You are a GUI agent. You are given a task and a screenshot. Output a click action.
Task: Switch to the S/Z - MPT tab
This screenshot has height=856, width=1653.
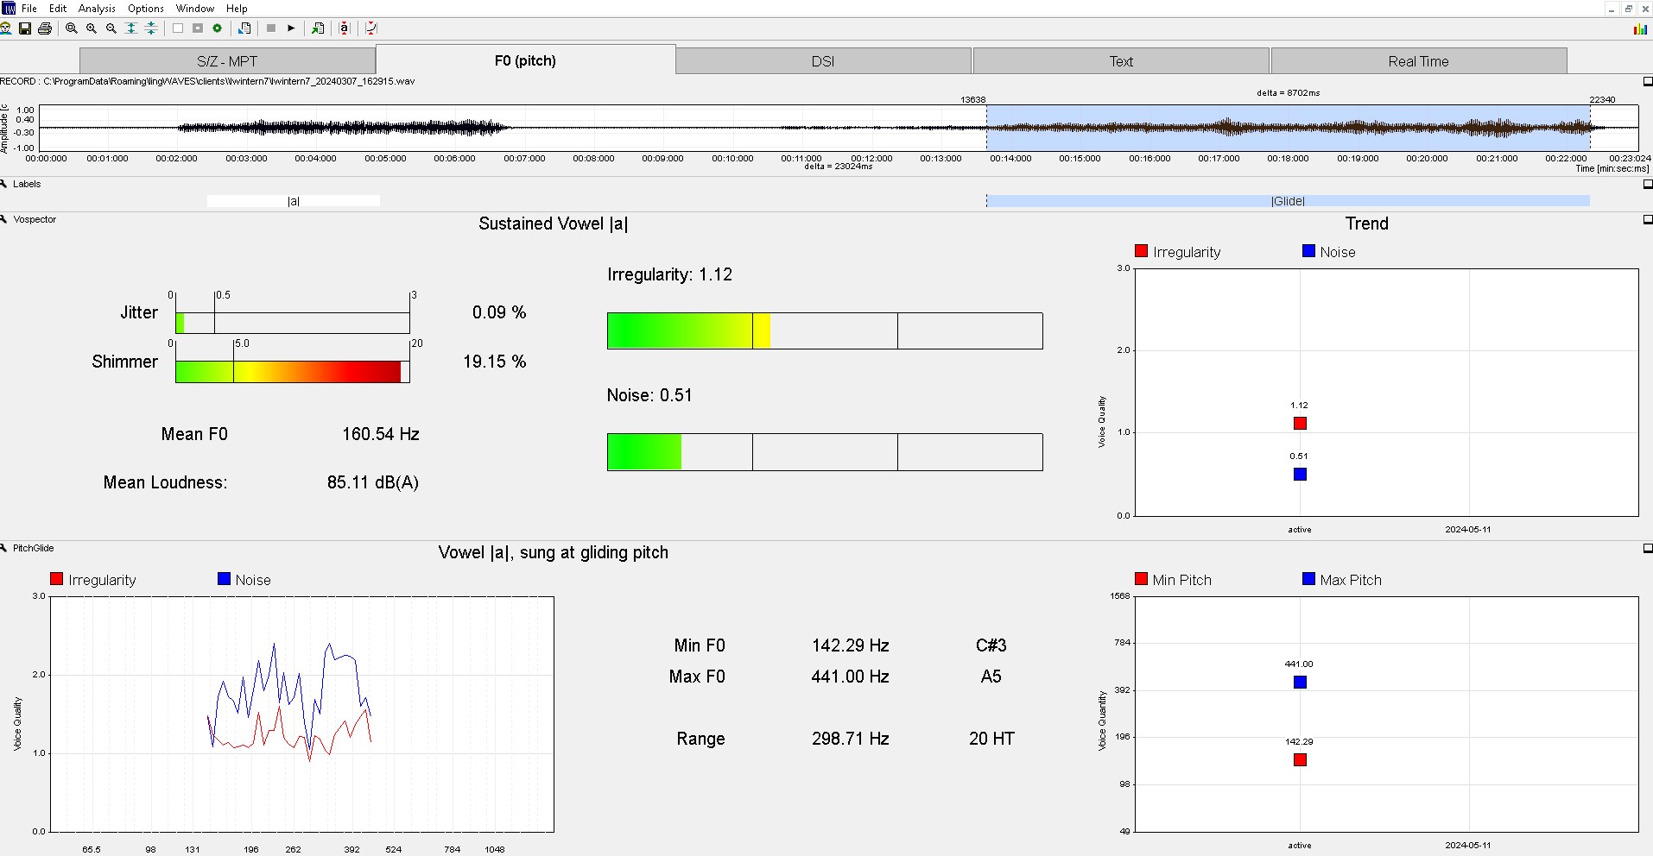point(227,60)
